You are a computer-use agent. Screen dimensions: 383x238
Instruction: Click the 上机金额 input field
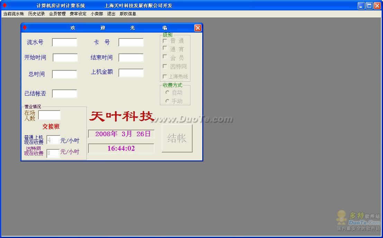131,73
